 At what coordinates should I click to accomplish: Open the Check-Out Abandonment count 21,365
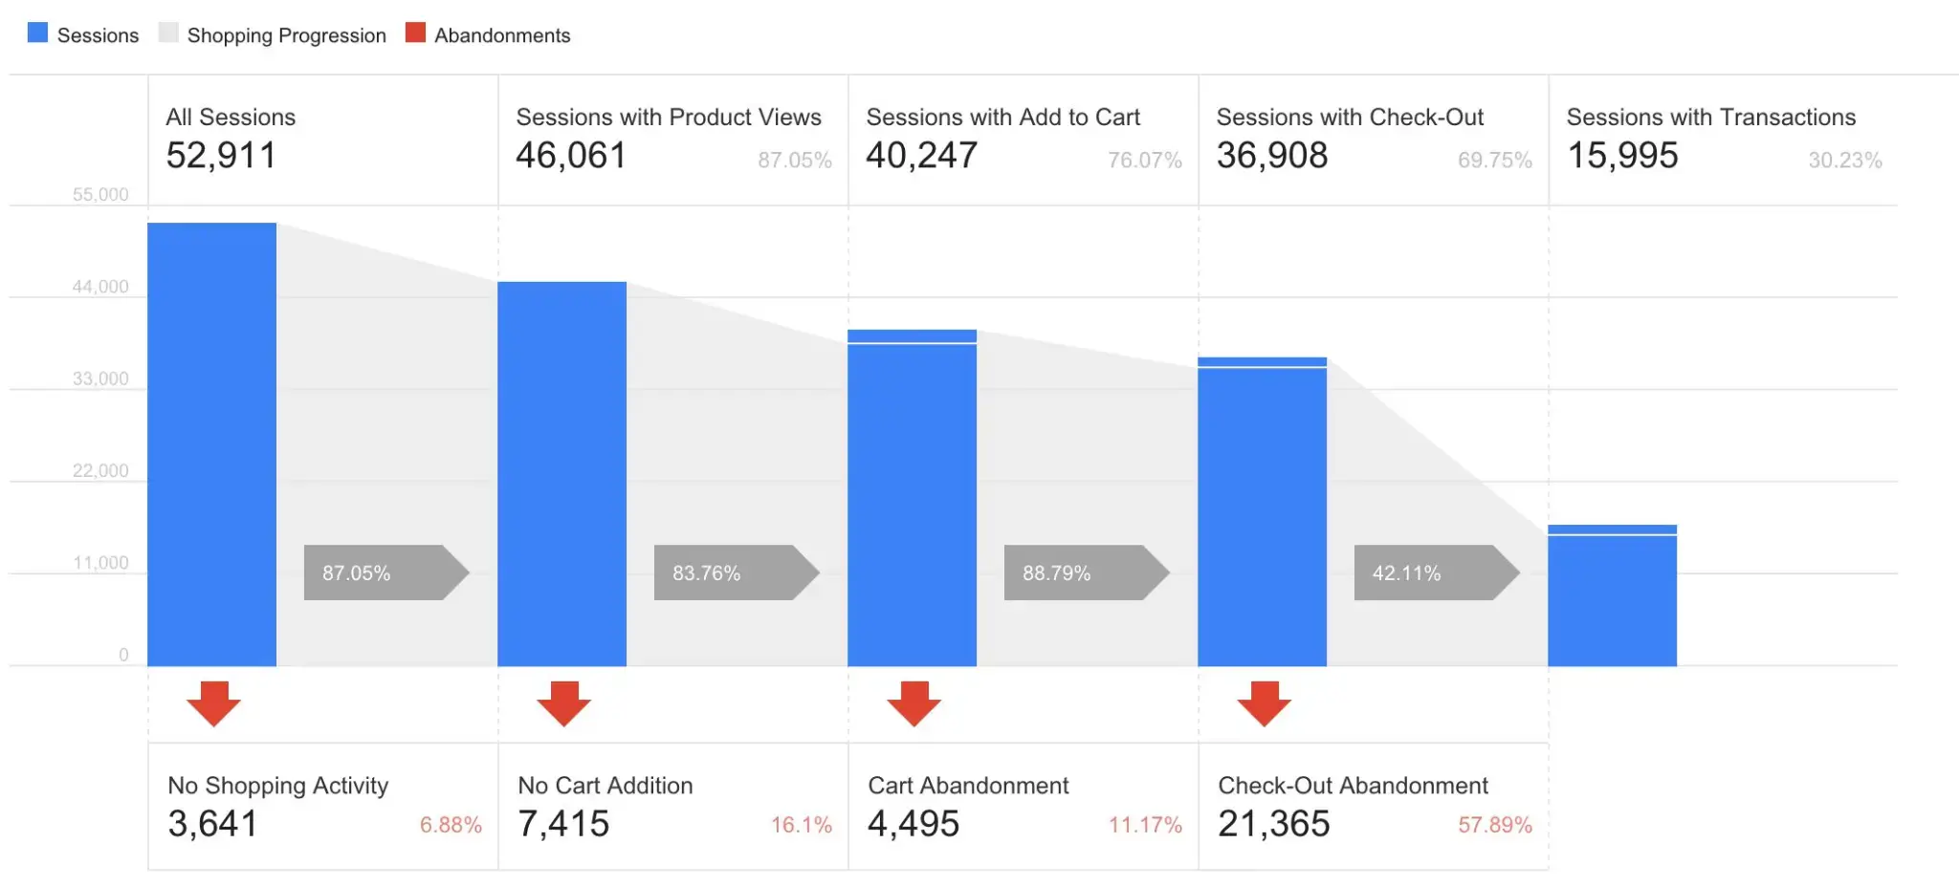point(1273,824)
